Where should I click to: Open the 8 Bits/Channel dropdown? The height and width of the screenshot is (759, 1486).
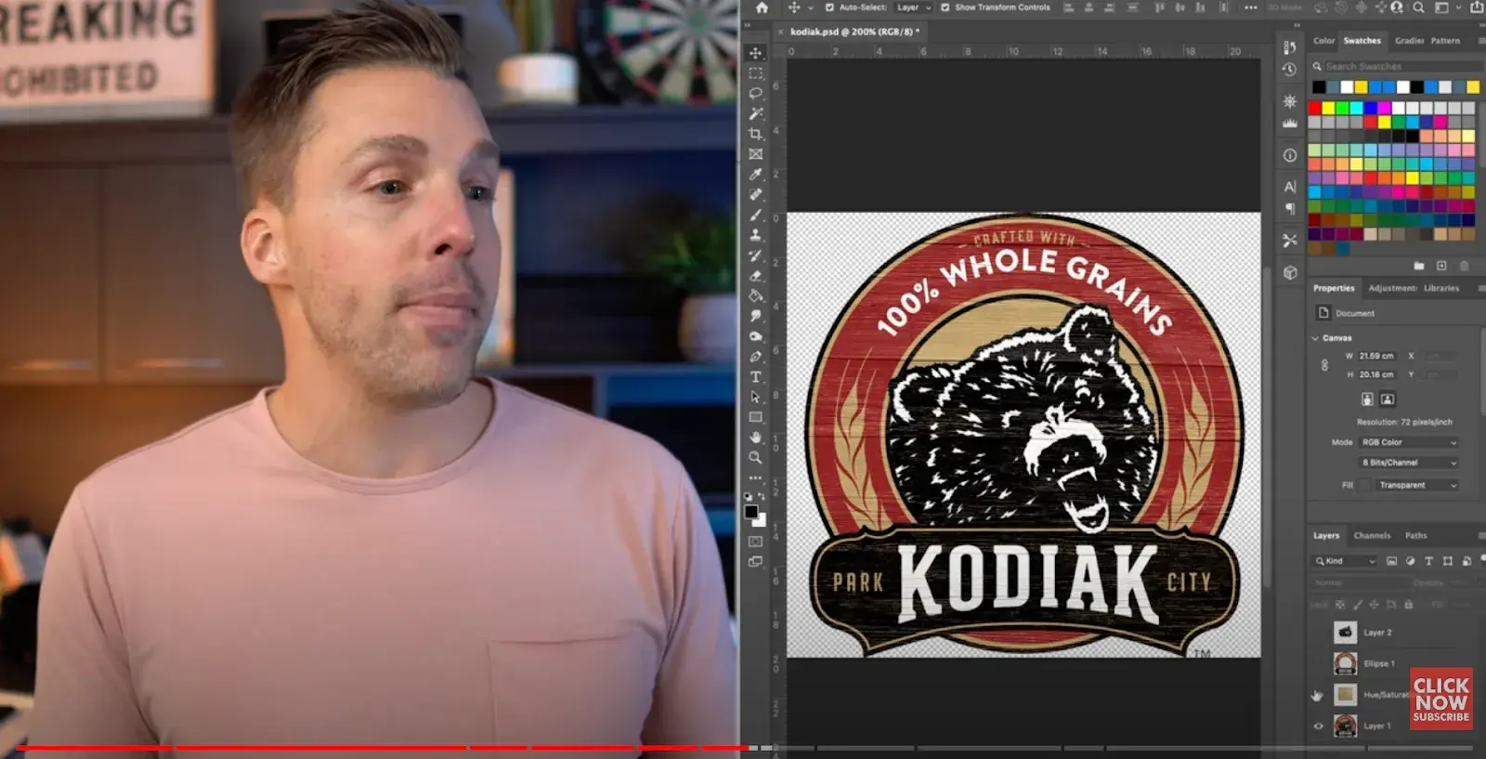click(x=1408, y=463)
